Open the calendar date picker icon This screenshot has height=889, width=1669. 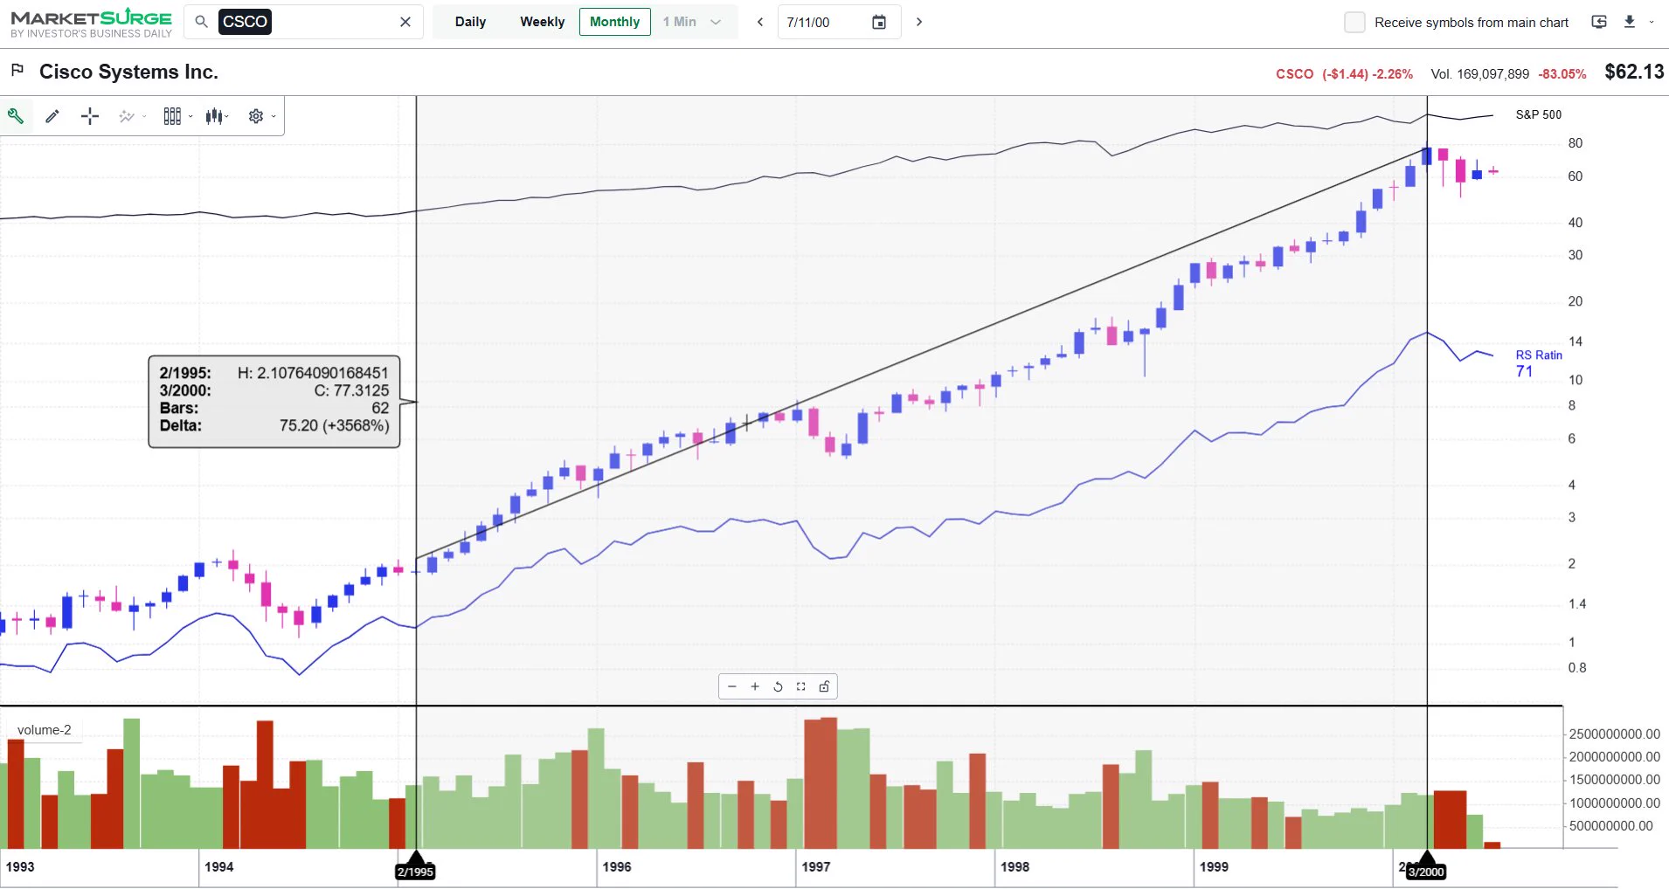point(879,22)
